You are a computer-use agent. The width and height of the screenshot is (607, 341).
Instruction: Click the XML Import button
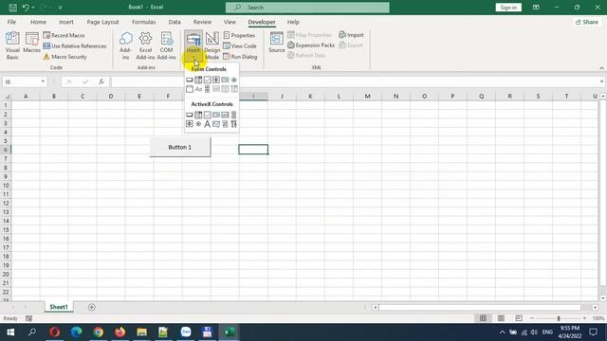point(351,35)
